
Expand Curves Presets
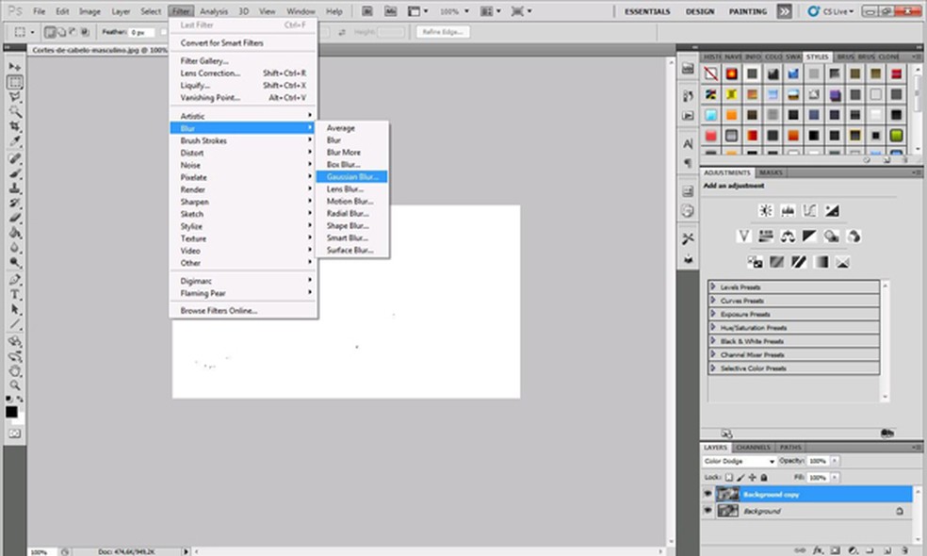(x=713, y=301)
